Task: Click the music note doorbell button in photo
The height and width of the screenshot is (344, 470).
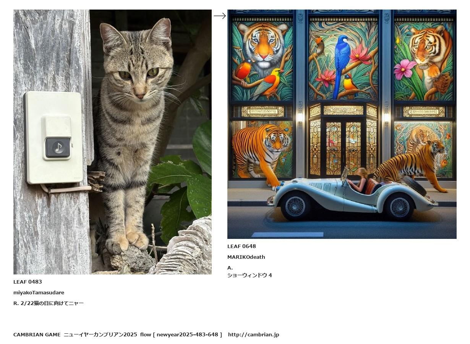Action: pyautogui.click(x=58, y=148)
